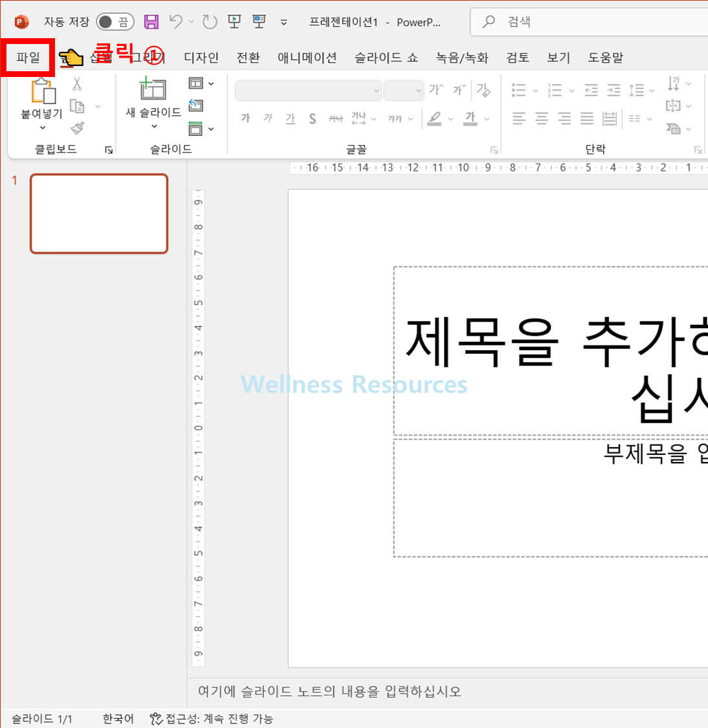Screen dimensions: 708x728
Task: Click the Undo arrow icon
Action: tap(175, 21)
